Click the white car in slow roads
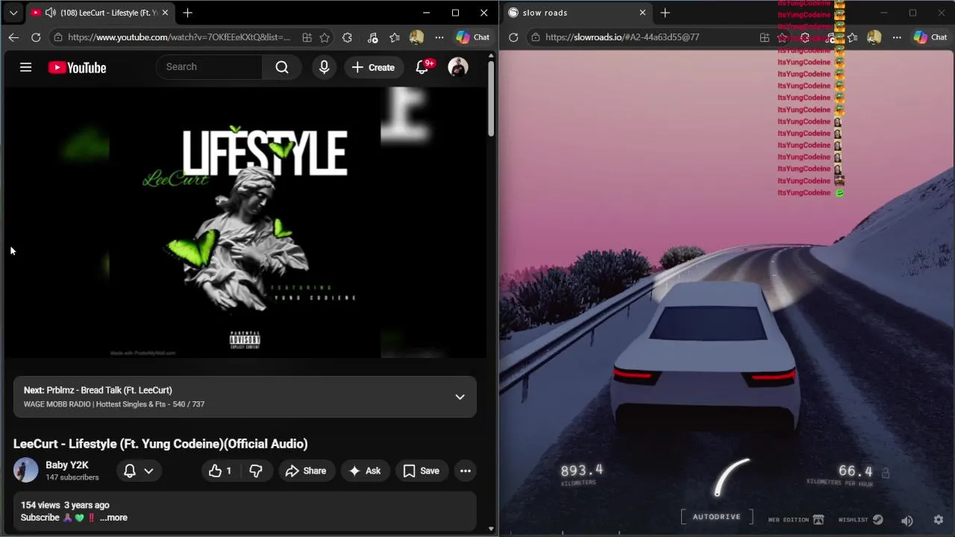Screen dimensions: 955x537 click(x=705, y=358)
